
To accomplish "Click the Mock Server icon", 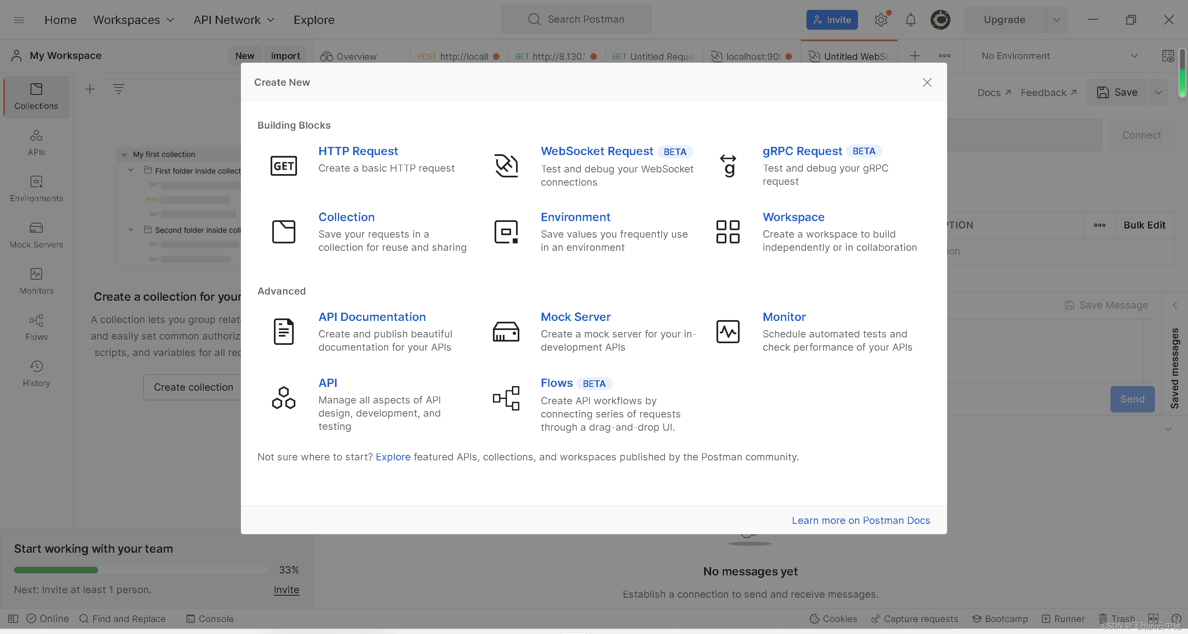I will [506, 330].
